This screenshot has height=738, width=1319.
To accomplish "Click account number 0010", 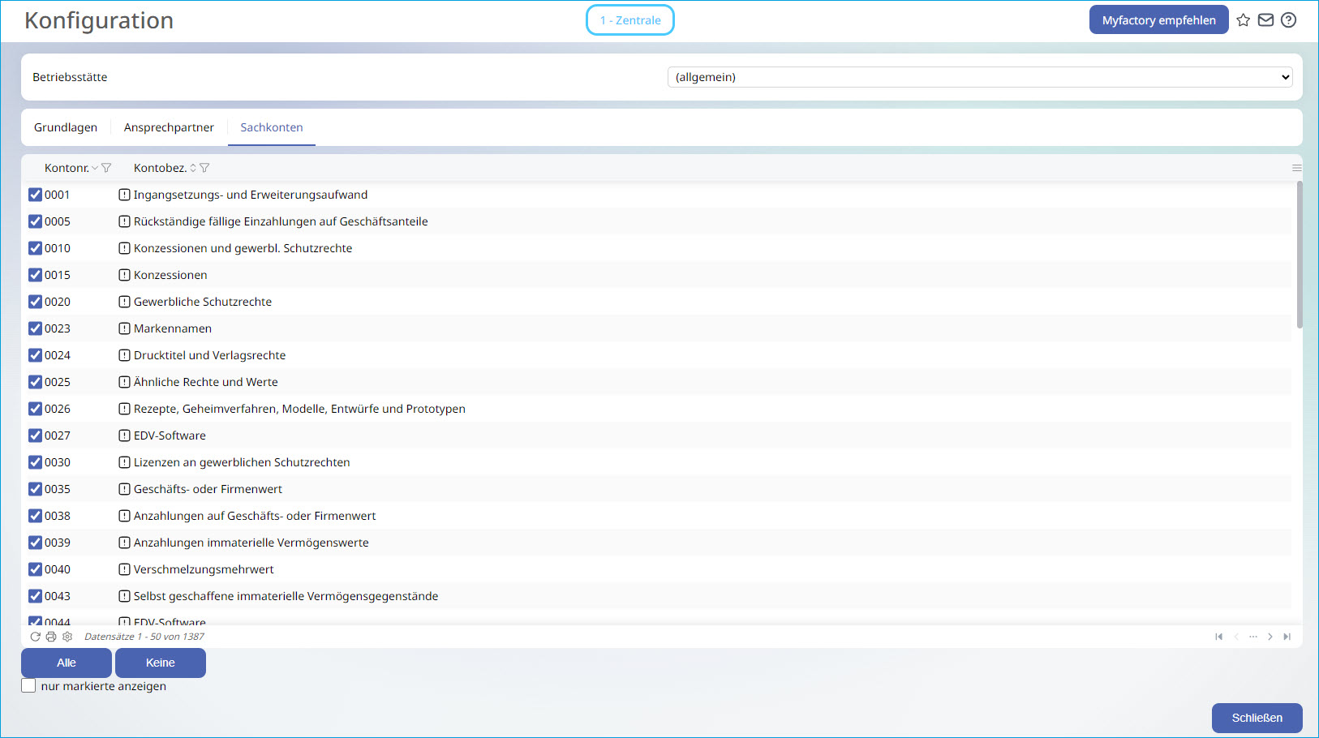I will point(58,248).
